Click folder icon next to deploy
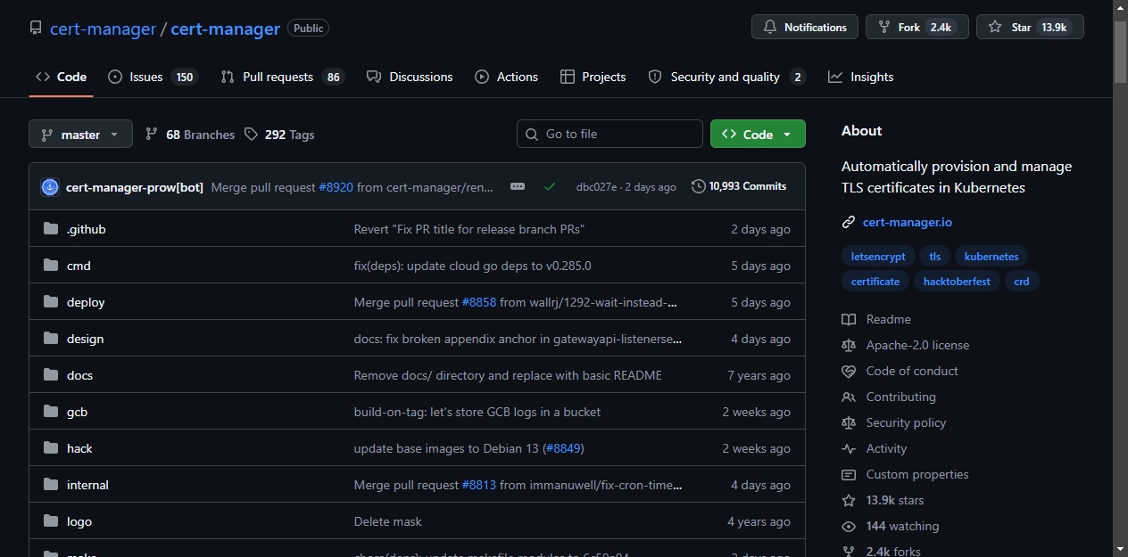The image size is (1128, 557). [50, 302]
